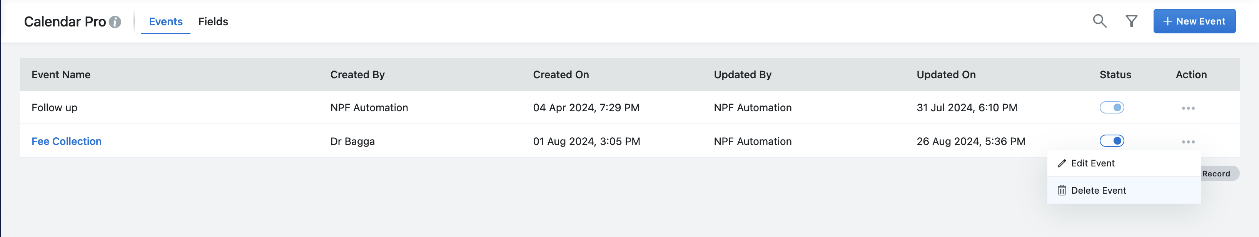The image size is (1259, 237).
Task: Disable the Fee Collection status switch
Action: (x=1112, y=141)
